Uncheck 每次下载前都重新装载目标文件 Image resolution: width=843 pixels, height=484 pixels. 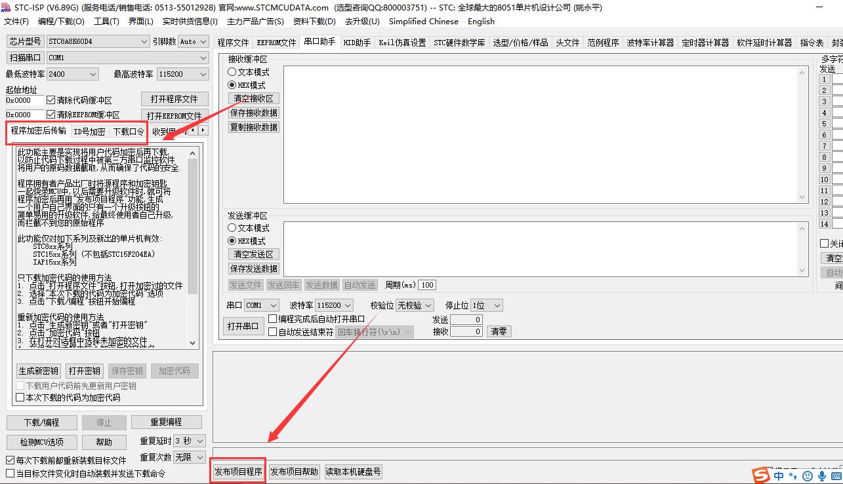(x=10, y=460)
